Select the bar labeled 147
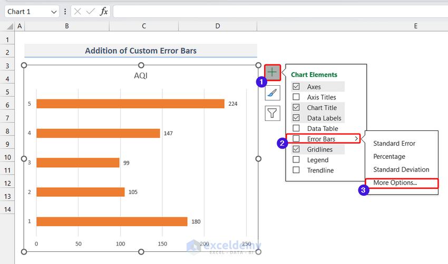 point(98,134)
